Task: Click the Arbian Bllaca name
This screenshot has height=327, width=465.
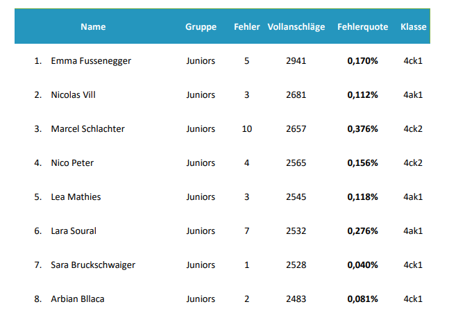Action: tap(78, 299)
